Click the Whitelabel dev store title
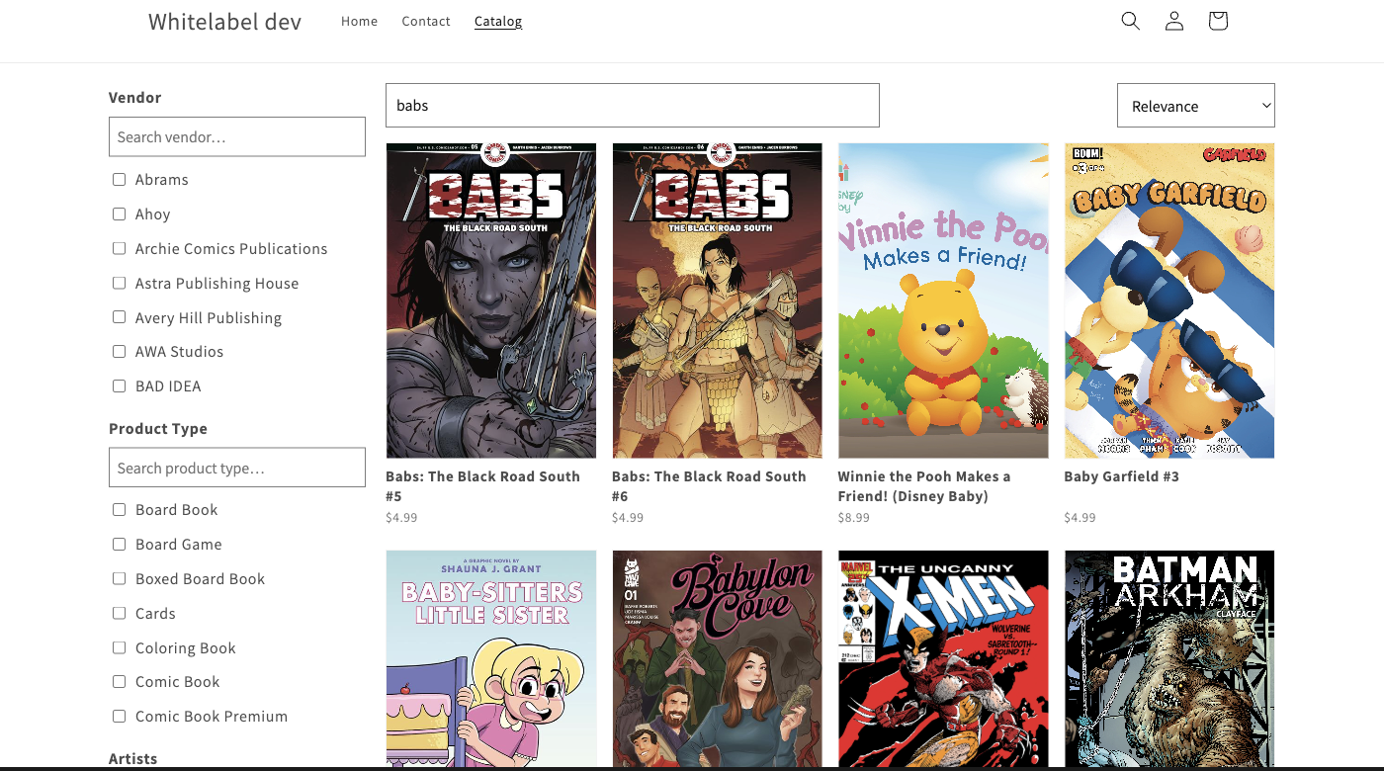1384x771 pixels. (x=224, y=21)
